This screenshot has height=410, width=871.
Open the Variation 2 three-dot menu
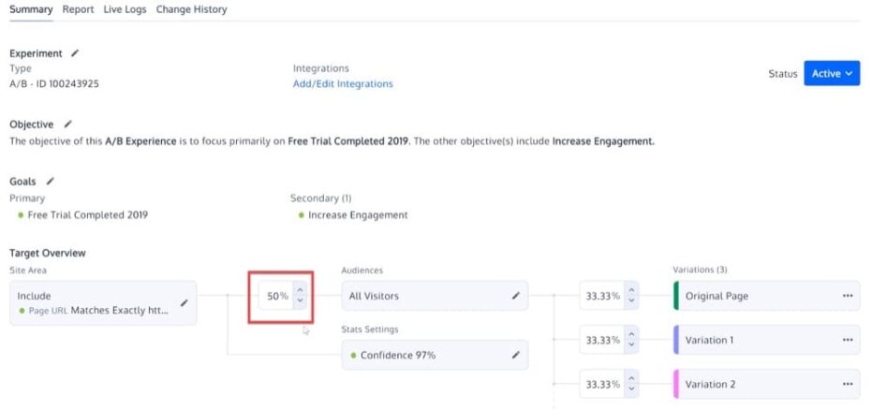pos(848,384)
